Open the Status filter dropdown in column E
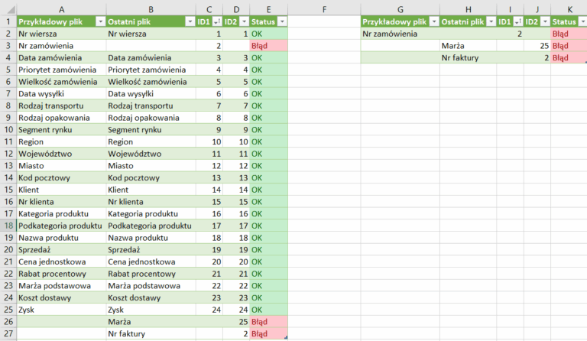 (x=282, y=22)
